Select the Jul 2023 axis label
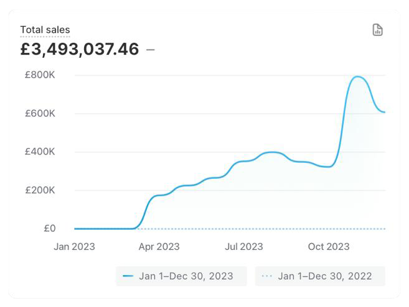The image size is (409, 307). tap(242, 247)
